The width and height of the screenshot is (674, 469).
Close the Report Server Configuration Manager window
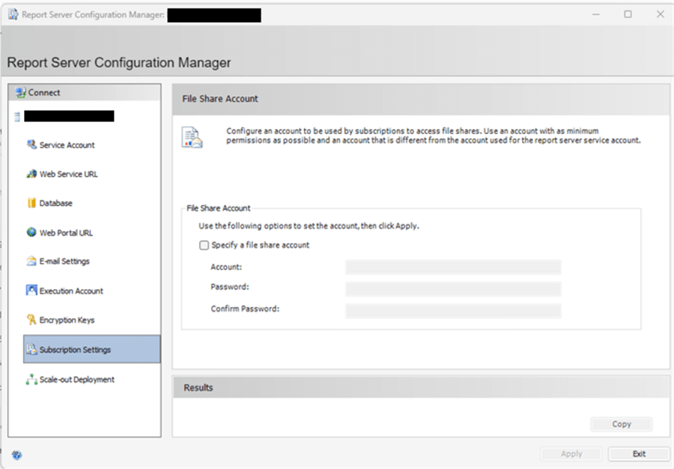pos(661,15)
